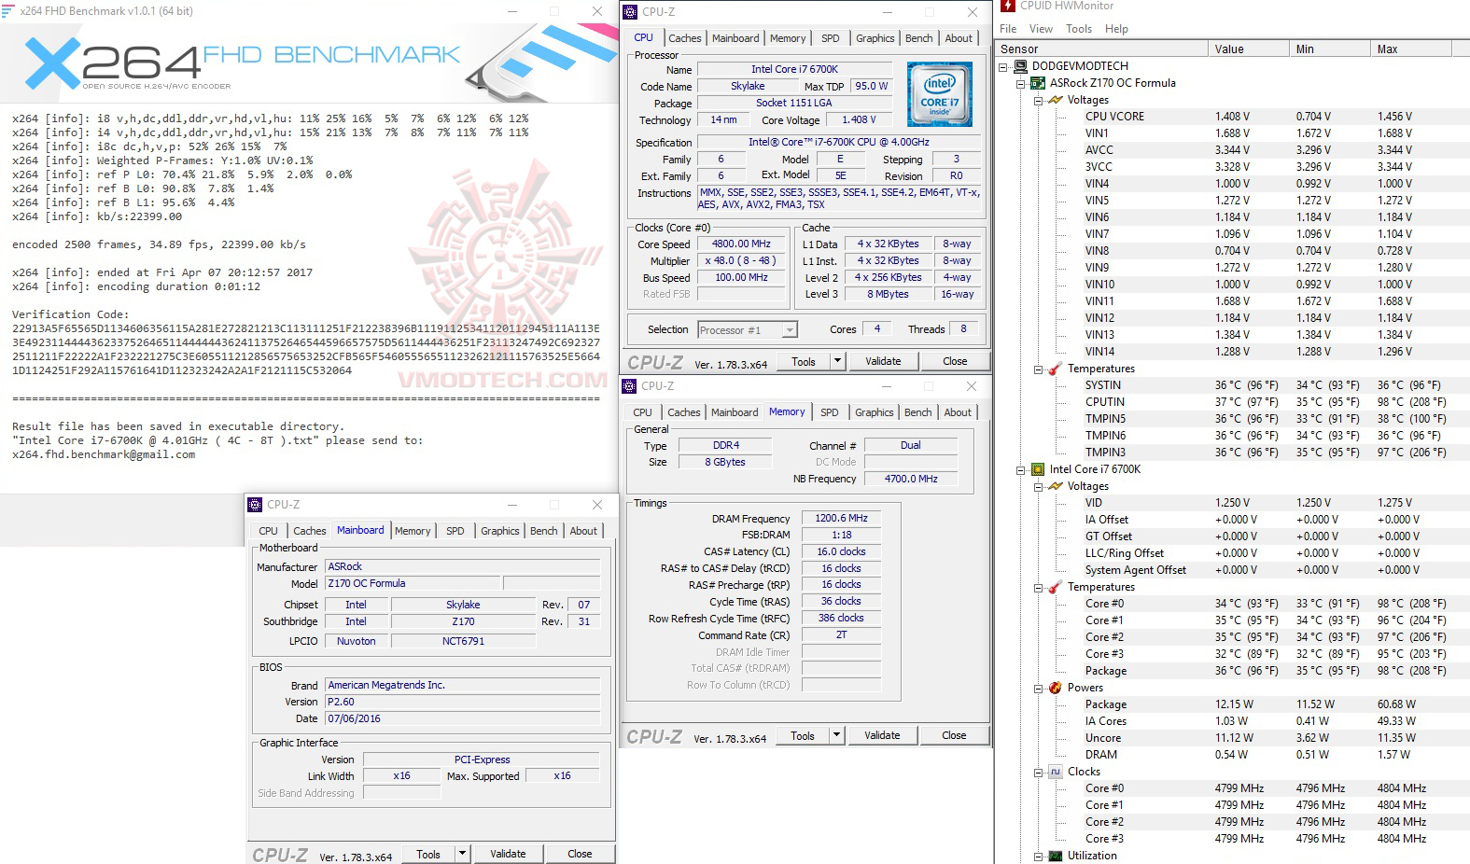Open the View menu in HWMonitor
The width and height of the screenshot is (1470, 864).
(1041, 29)
